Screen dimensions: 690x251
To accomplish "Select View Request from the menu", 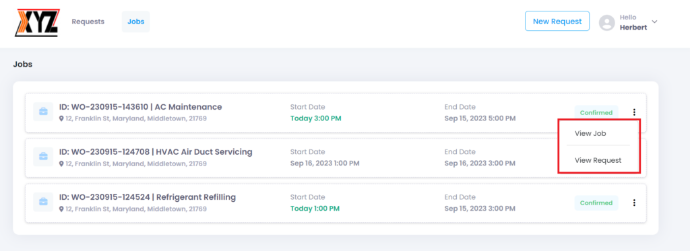I will pos(598,160).
